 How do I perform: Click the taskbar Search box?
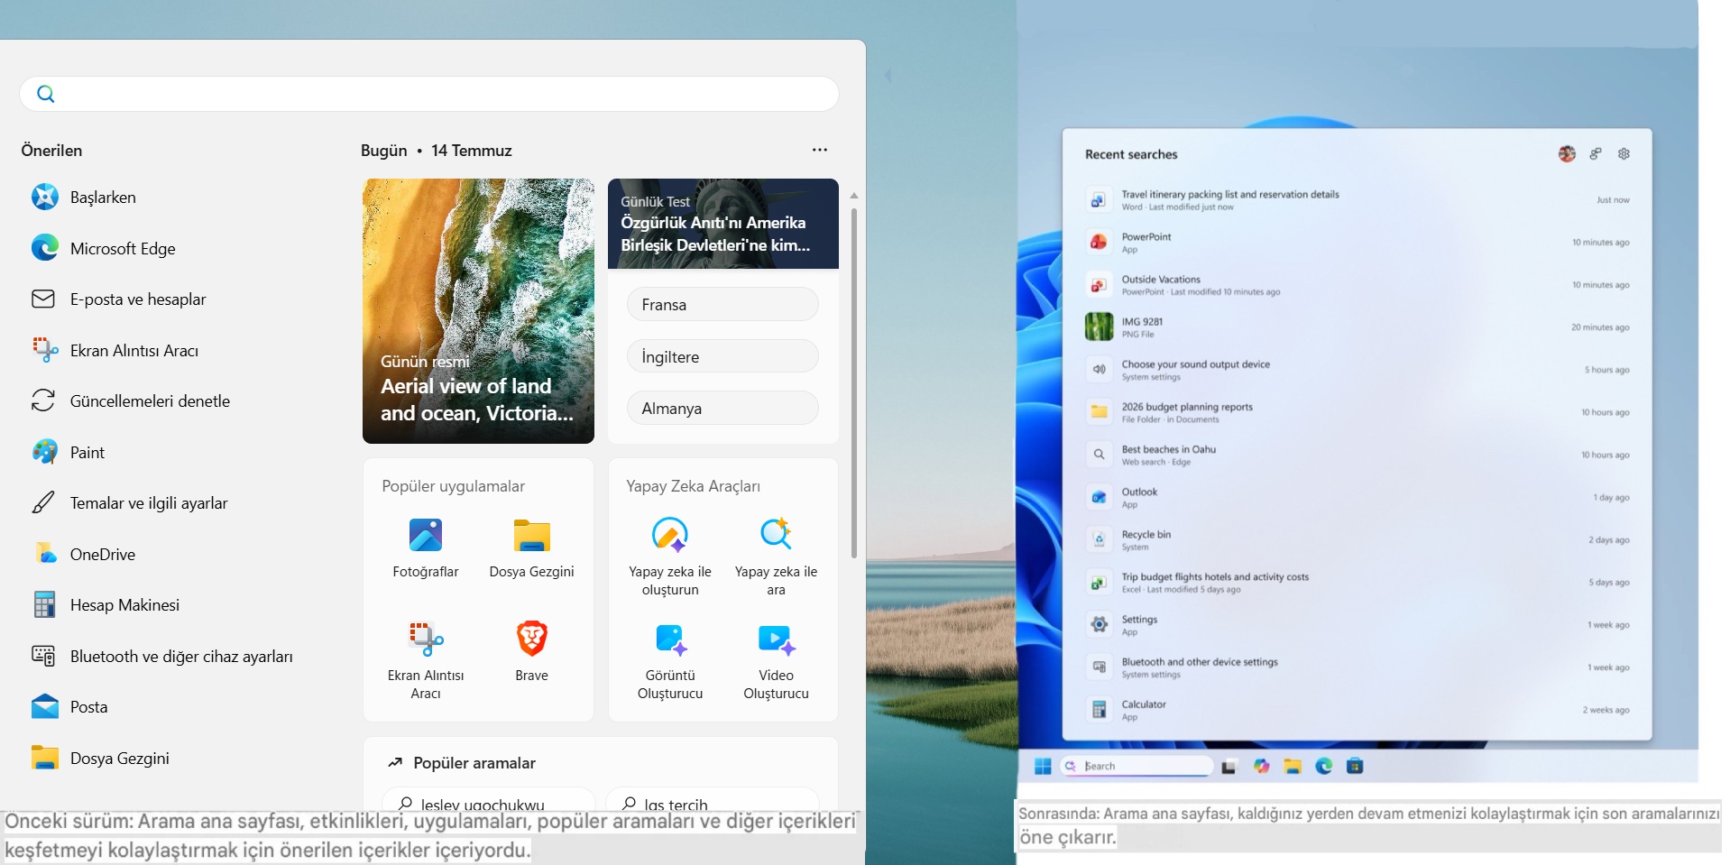coord(1136,766)
